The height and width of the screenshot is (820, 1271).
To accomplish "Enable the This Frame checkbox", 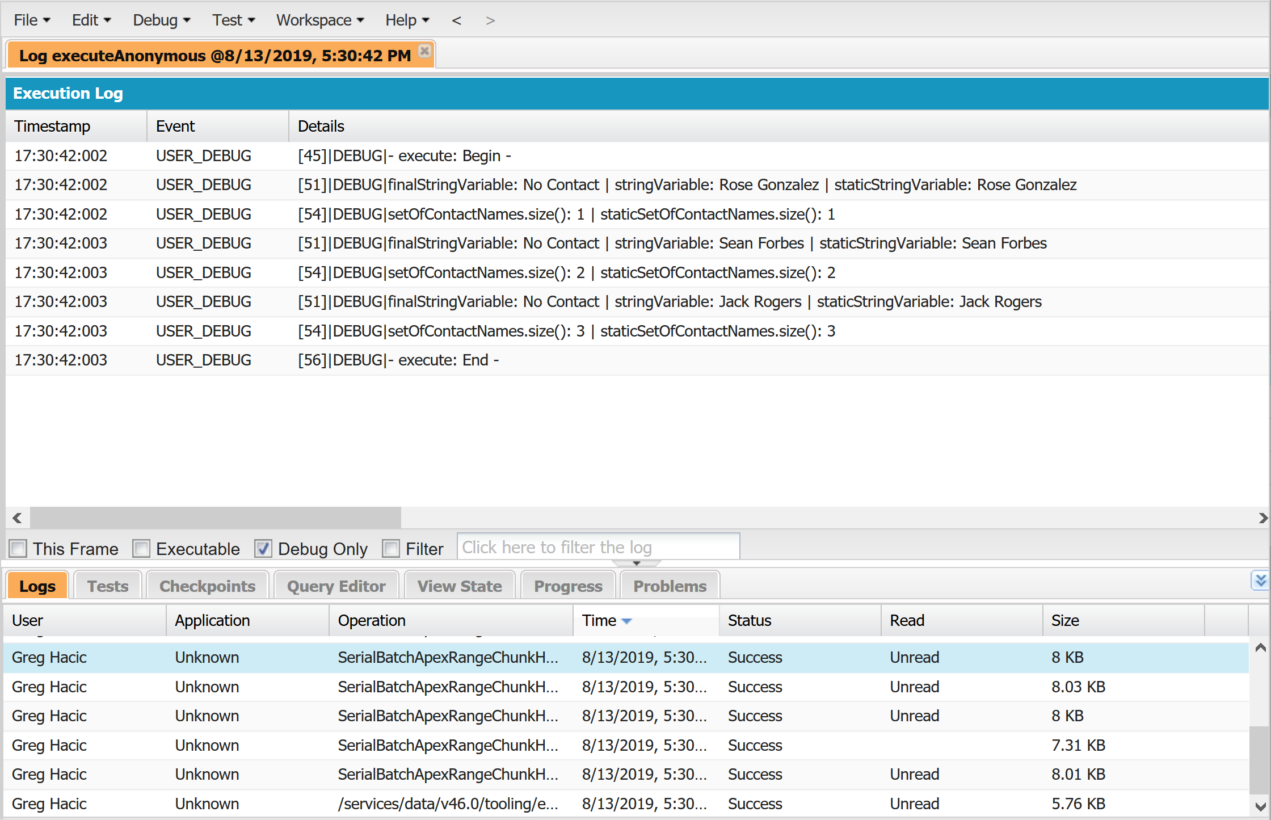I will click(18, 548).
